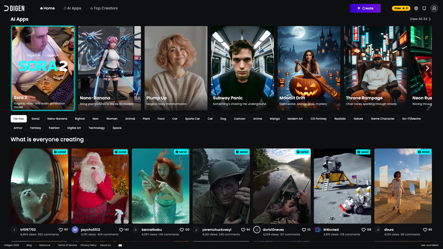Click the Digen logo

click(x=14, y=8)
